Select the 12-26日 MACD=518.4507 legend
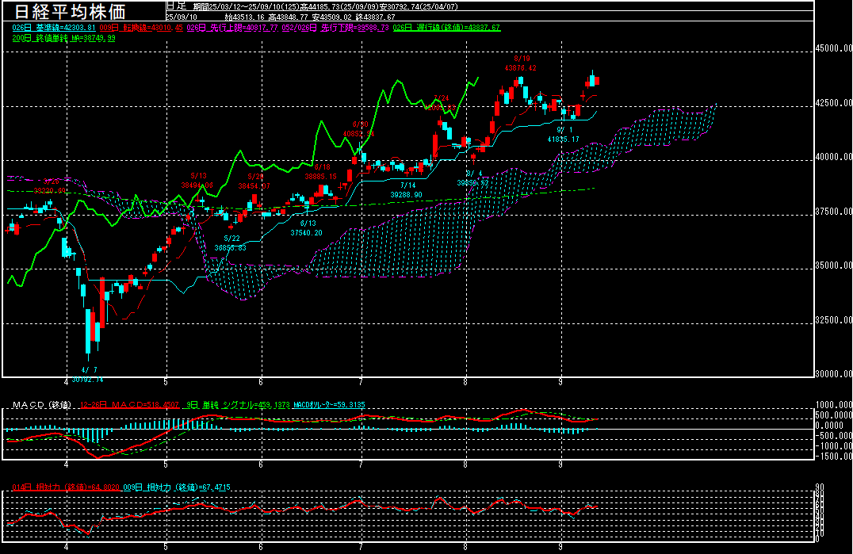The height and width of the screenshot is (554, 853). click(x=129, y=404)
